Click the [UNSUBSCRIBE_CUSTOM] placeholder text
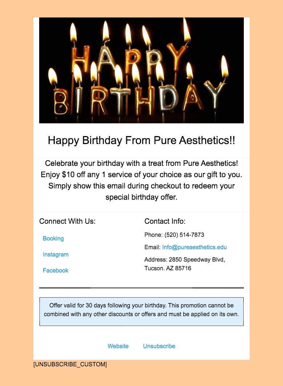283x386 pixels. pos(70,365)
